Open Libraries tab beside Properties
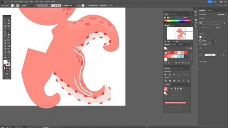Image resolution: width=228 pixels, height=128 pixels. pos(209,11)
